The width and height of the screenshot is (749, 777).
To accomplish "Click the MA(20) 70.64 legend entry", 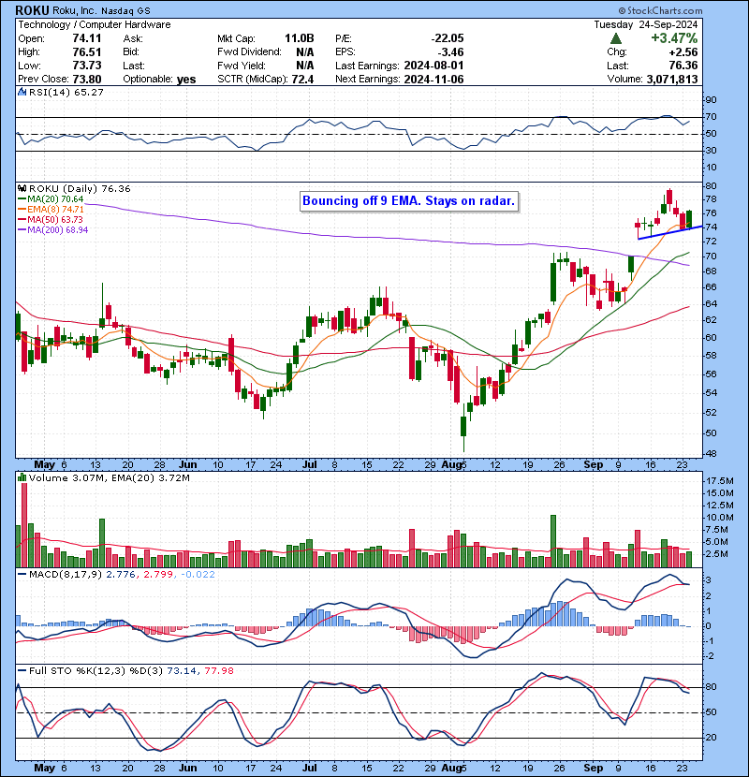I will pos(55,199).
